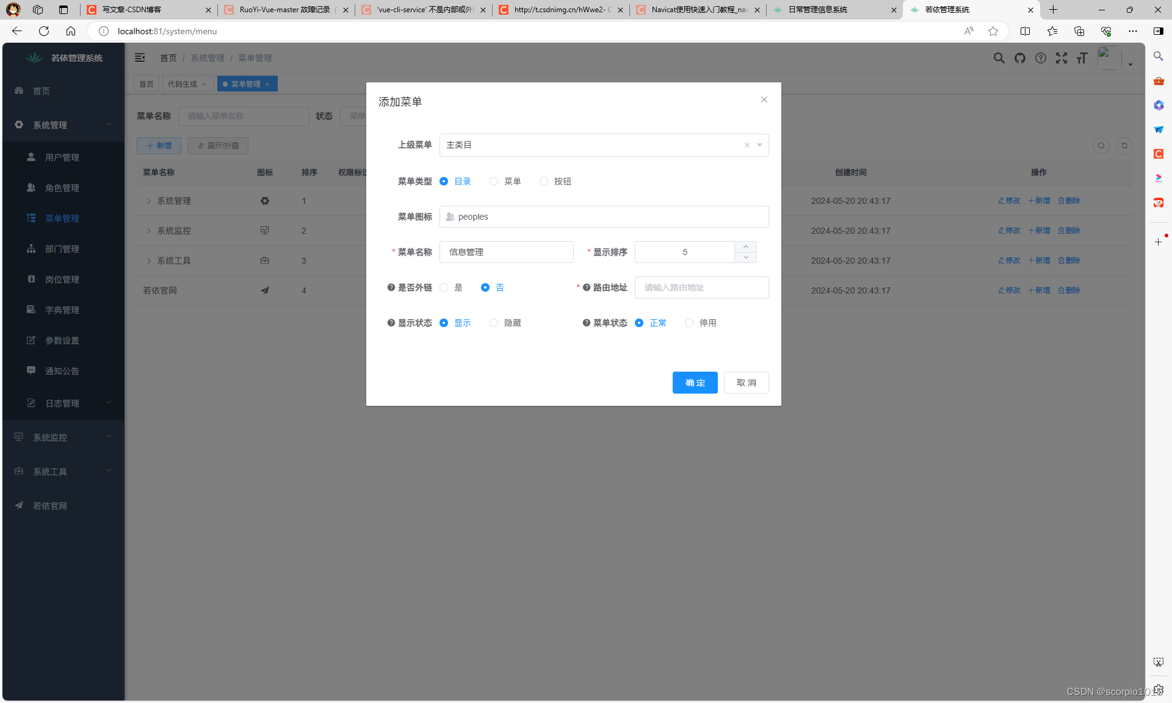Select 显示 display status radio
This screenshot has height=703, width=1172.
[x=455, y=323]
